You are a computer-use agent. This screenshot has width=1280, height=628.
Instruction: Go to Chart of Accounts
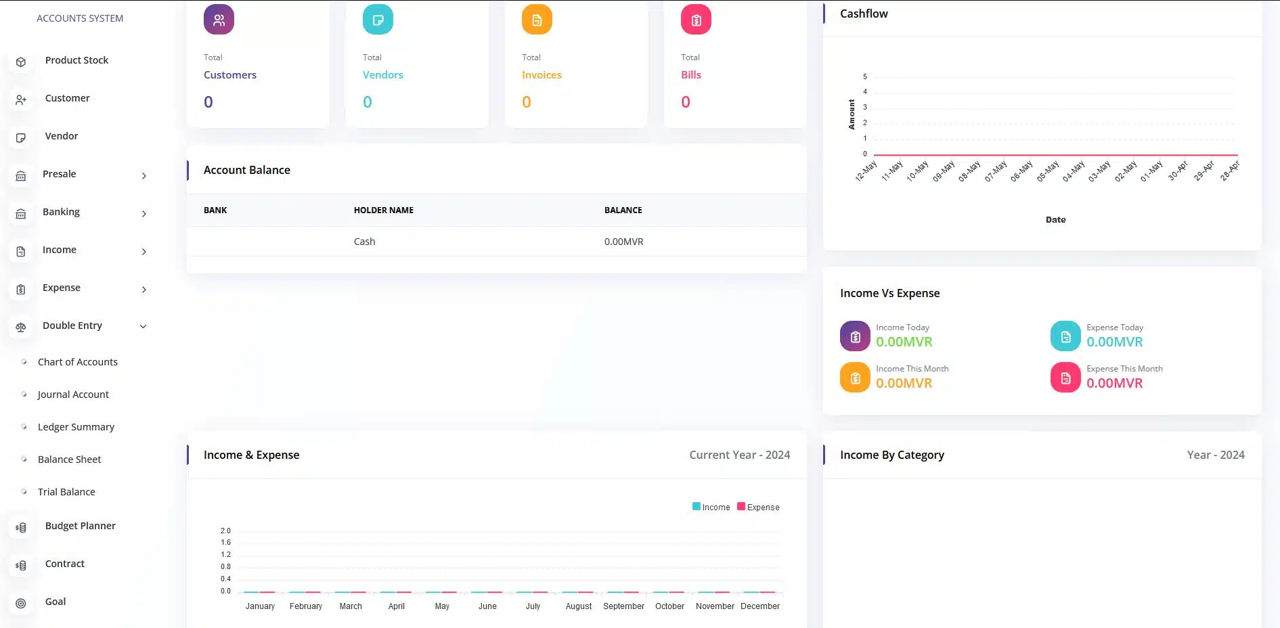78,362
